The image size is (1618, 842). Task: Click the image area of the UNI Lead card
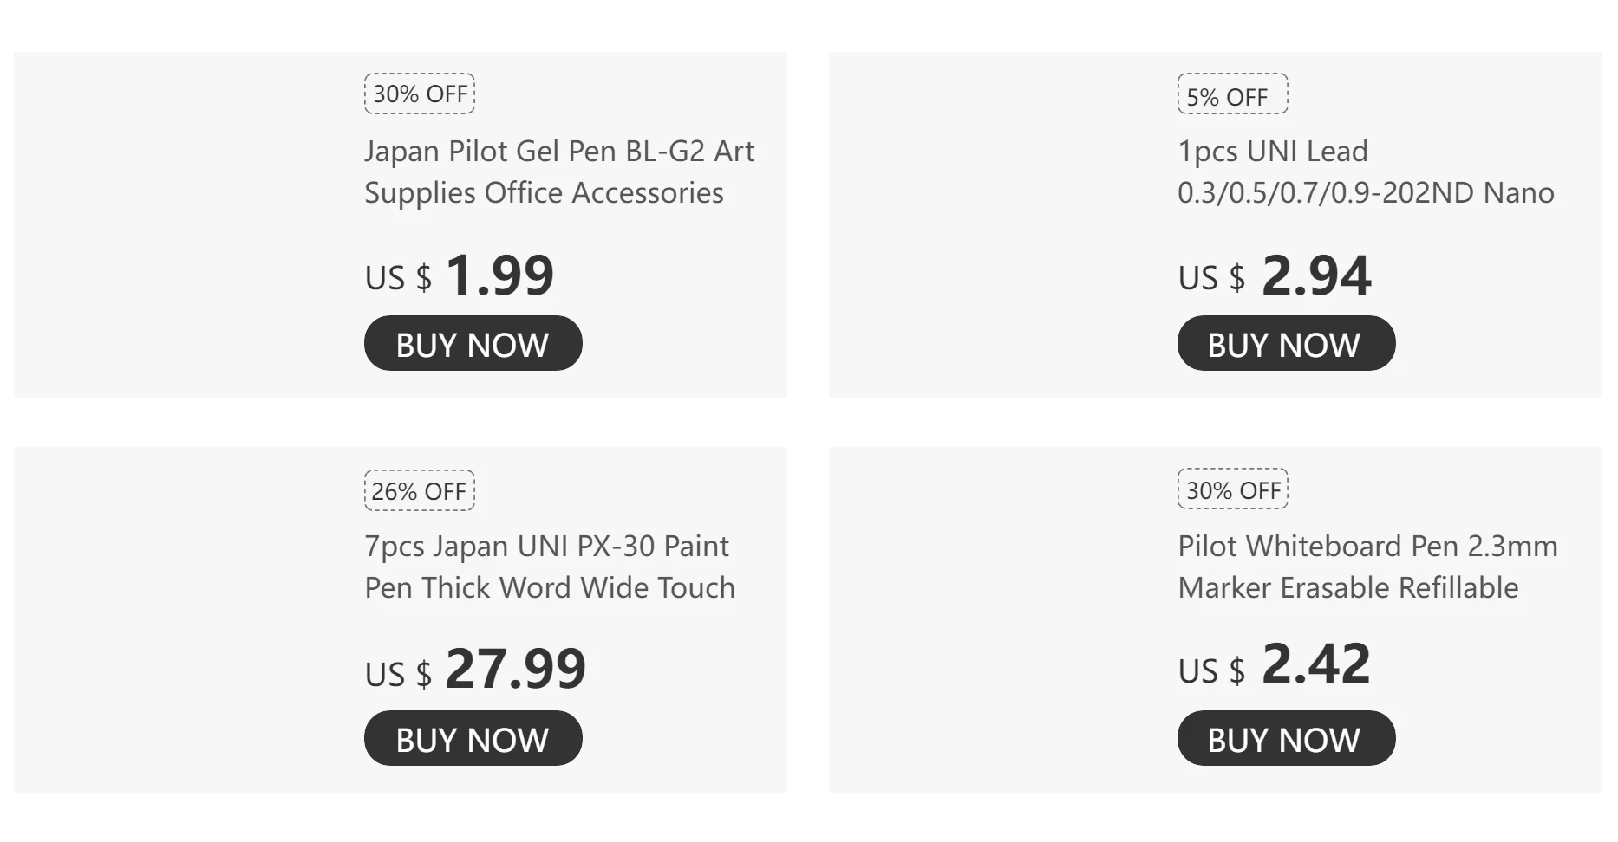coord(997,225)
